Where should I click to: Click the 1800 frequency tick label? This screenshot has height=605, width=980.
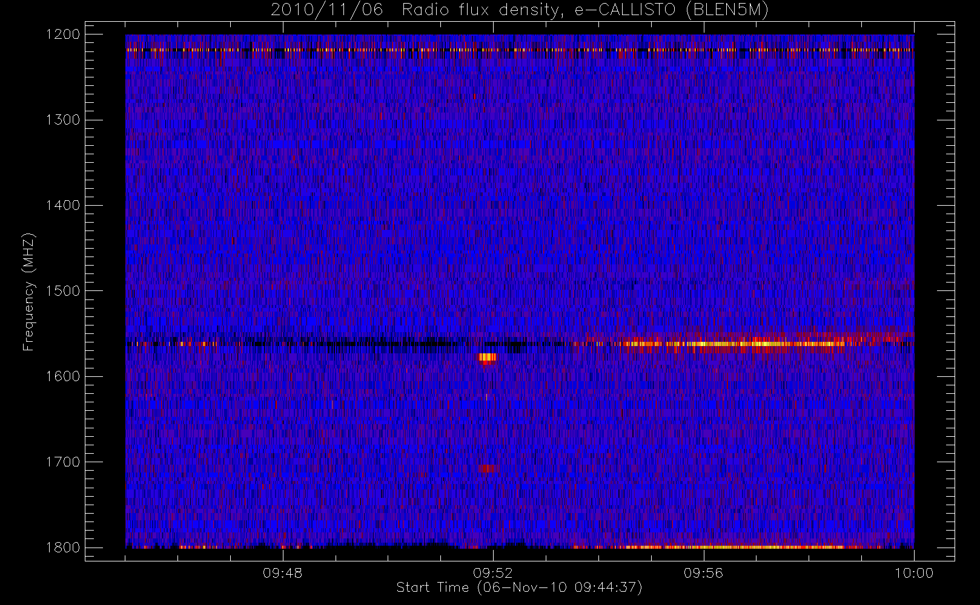click(63, 548)
